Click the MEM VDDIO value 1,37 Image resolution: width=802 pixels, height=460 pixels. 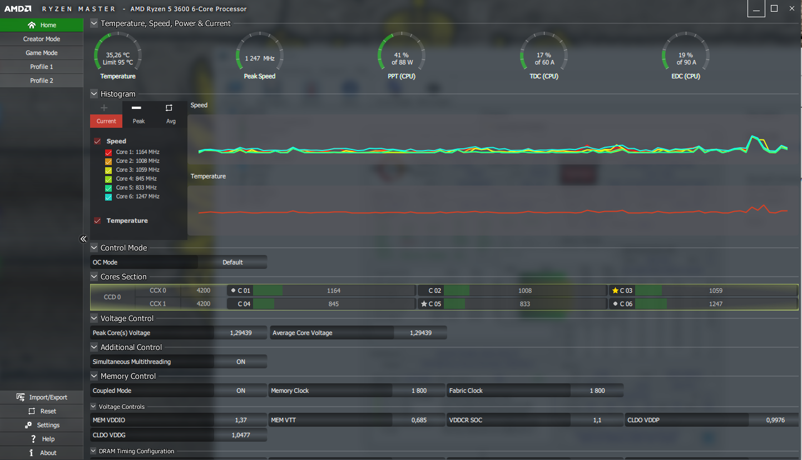click(x=241, y=420)
